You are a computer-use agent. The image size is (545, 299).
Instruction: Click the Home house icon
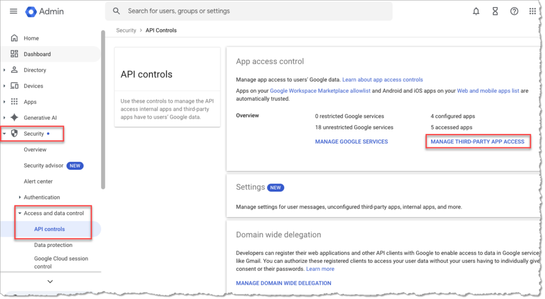(x=14, y=38)
